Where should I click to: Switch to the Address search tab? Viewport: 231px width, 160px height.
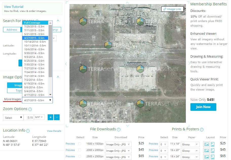[12, 30]
